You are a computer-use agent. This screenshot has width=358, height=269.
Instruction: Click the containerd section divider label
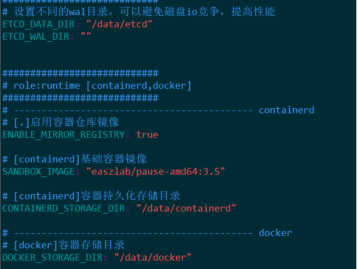pos(286,110)
